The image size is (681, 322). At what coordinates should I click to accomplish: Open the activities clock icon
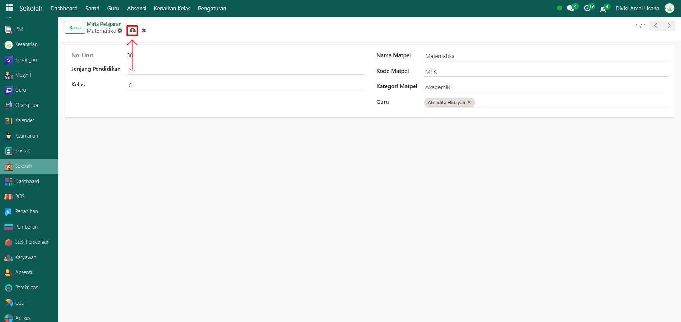click(588, 8)
